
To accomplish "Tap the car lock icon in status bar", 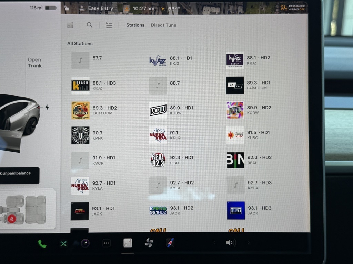I will click(x=67, y=8).
